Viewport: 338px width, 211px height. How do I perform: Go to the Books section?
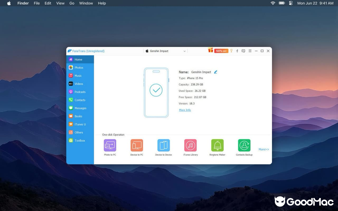80,116
